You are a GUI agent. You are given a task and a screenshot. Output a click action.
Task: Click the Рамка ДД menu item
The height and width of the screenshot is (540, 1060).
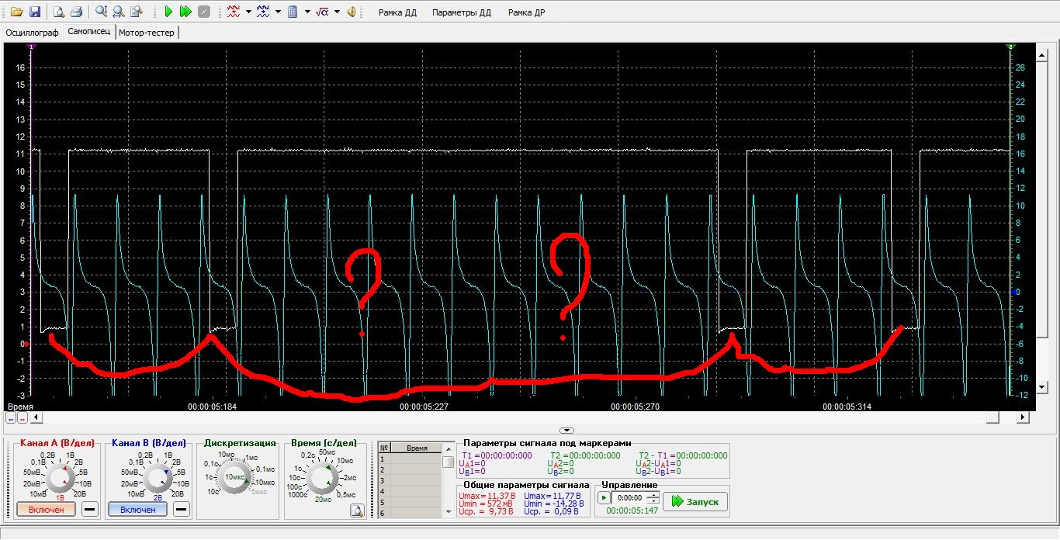[397, 12]
